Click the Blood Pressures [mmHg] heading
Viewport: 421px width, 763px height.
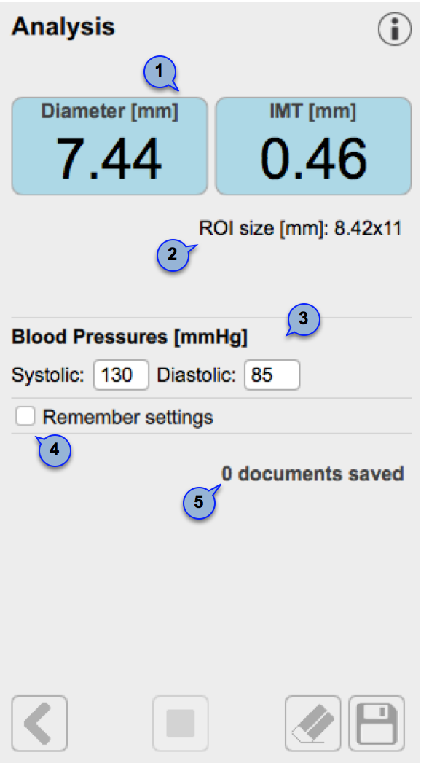pyautogui.click(x=130, y=337)
